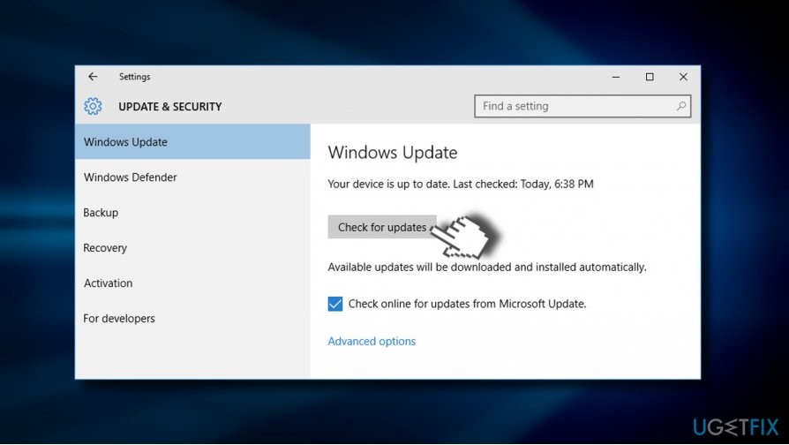Click the Settings title bar label
Screen dimensions: 789x445
coord(134,77)
